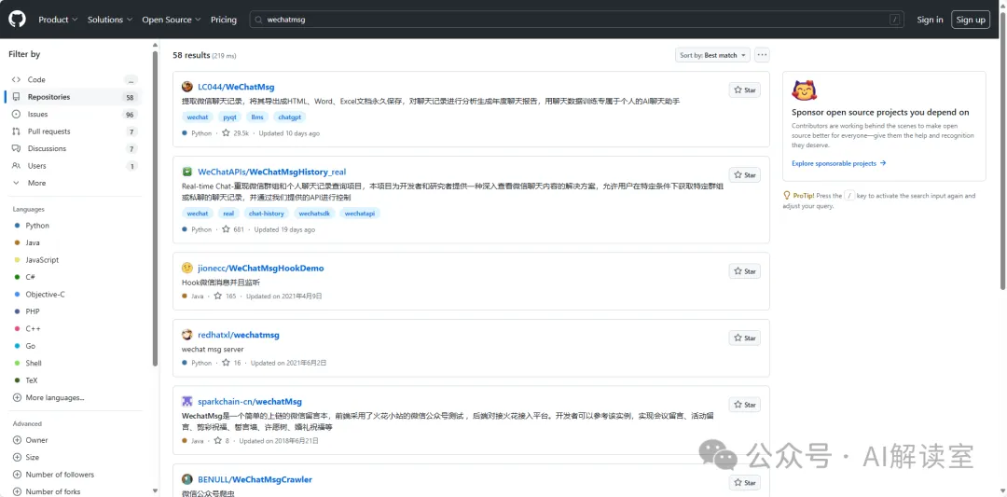The height and width of the screenshot is (497, 1007).
Task: Filter by Java language
Action: pyautogui.click(x=33, y=242)
